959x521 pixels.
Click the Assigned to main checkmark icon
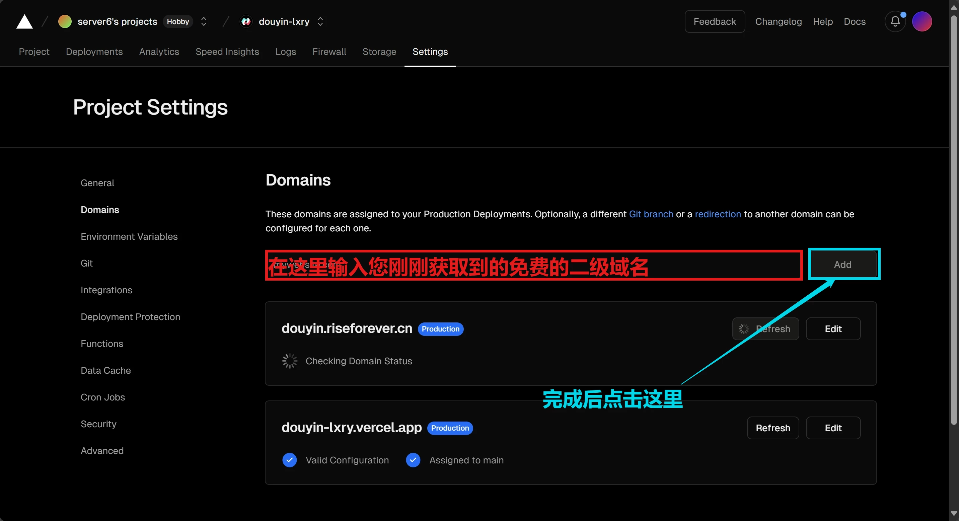click(413, 460)
